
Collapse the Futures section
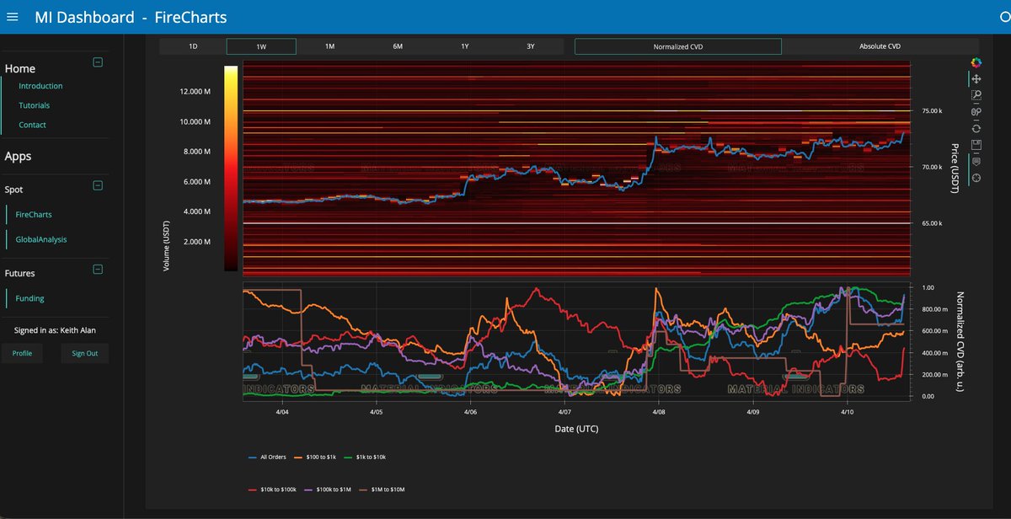pyautogui.click(x=98, y=270)
